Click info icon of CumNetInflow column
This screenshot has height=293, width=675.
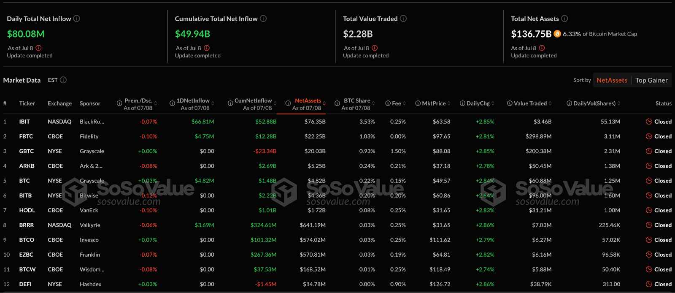click(230, 103)
